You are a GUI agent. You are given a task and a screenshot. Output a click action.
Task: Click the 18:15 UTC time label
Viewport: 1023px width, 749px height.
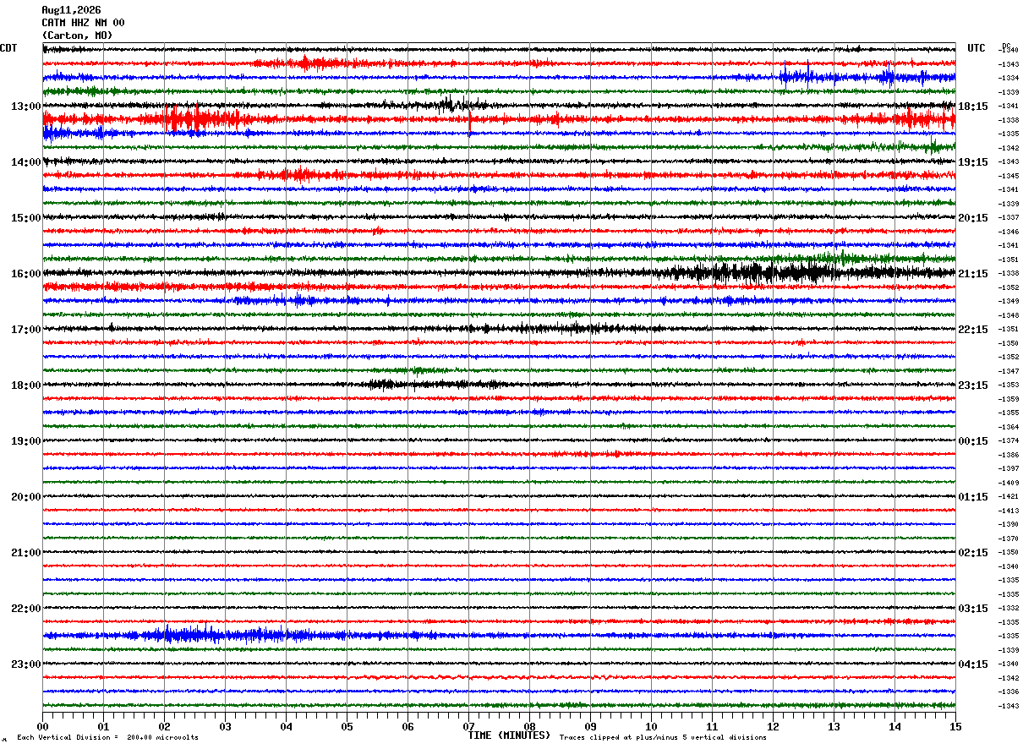click(x=973, y=106)
